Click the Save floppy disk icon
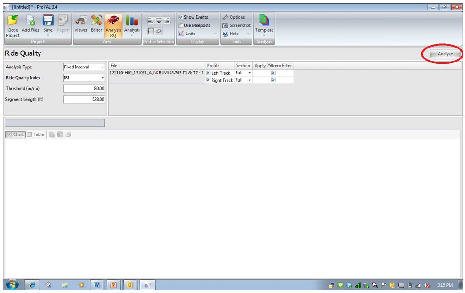The height and width of the screenshot is (293, 465). (48, 20)
